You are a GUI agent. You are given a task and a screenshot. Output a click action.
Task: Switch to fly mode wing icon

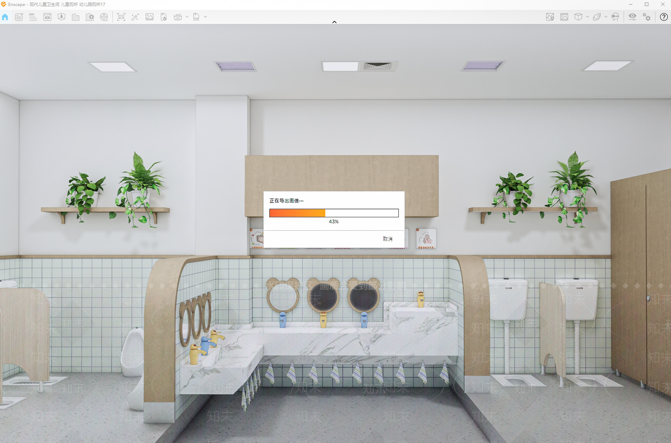(x=597, y=17)
